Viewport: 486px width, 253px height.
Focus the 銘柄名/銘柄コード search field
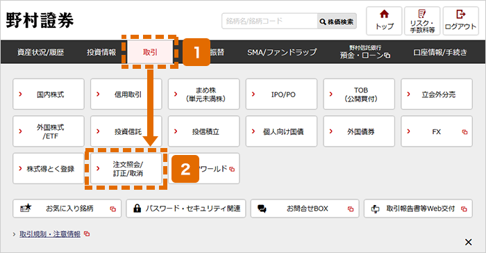(x=269, y=21)
